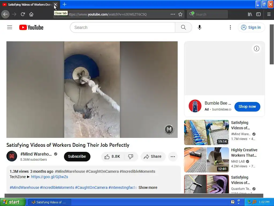Click the taskbar clock showing 1:02 PM
The width and height of the screenshot is (274, 206).
tap(264, 202)
